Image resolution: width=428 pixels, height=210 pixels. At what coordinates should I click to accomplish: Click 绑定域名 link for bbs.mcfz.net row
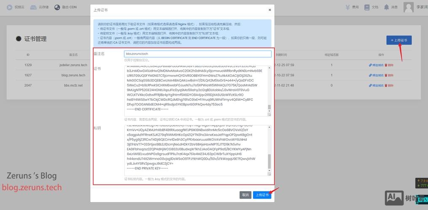(x=376, y=85)
